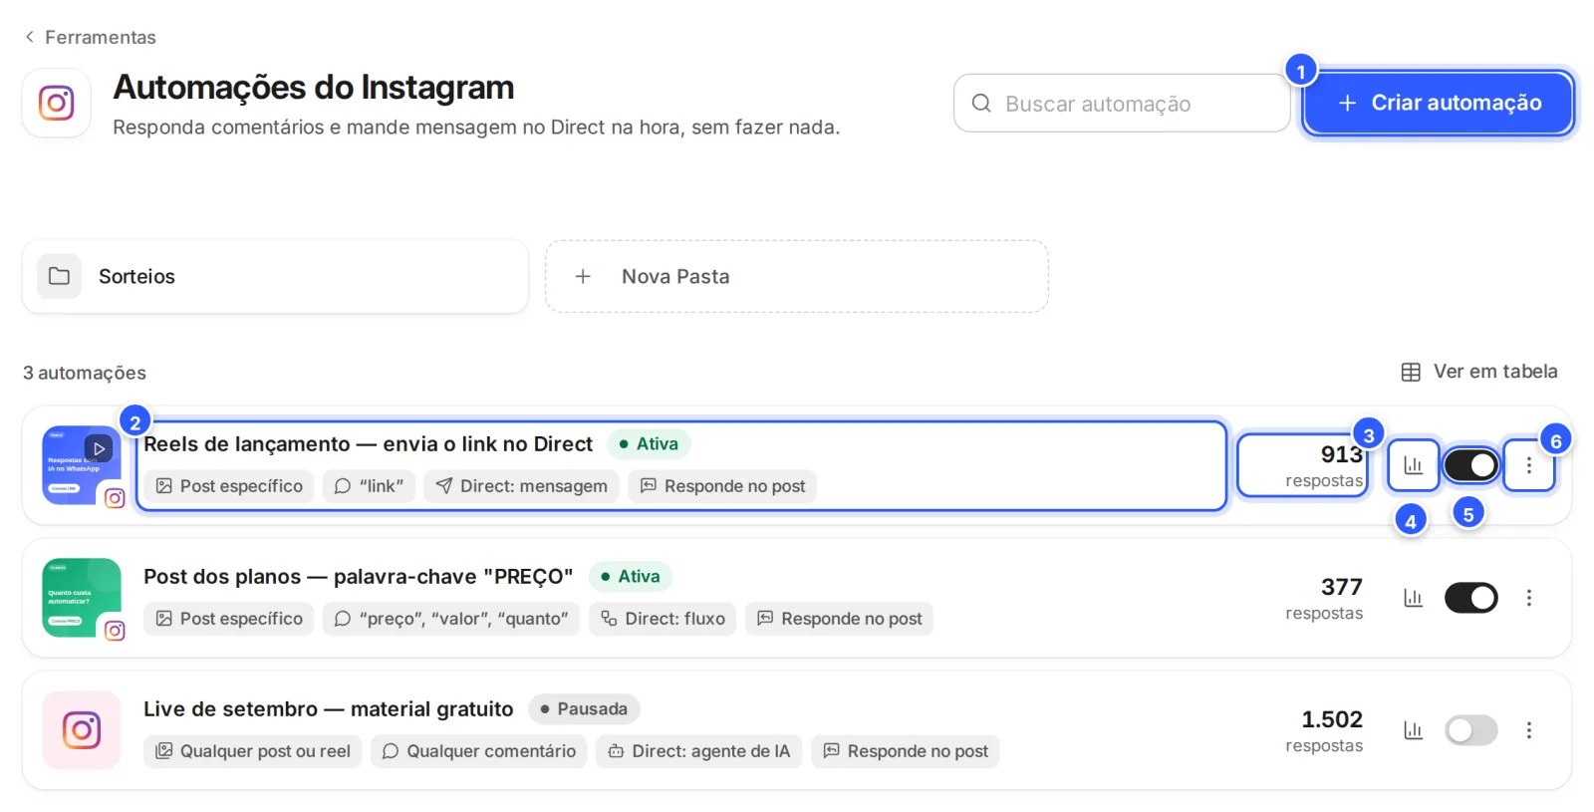This screenshot has width=1594, height=812.
Task: Open more options for Live de setembro
Action: (1529, 730)
